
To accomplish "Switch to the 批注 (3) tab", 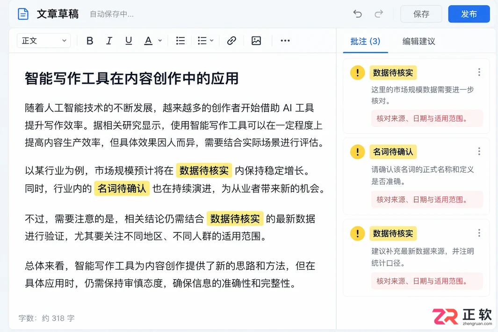I will point(365,41).
